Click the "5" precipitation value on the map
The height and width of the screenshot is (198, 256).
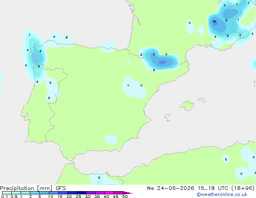(x=226, y=21)
